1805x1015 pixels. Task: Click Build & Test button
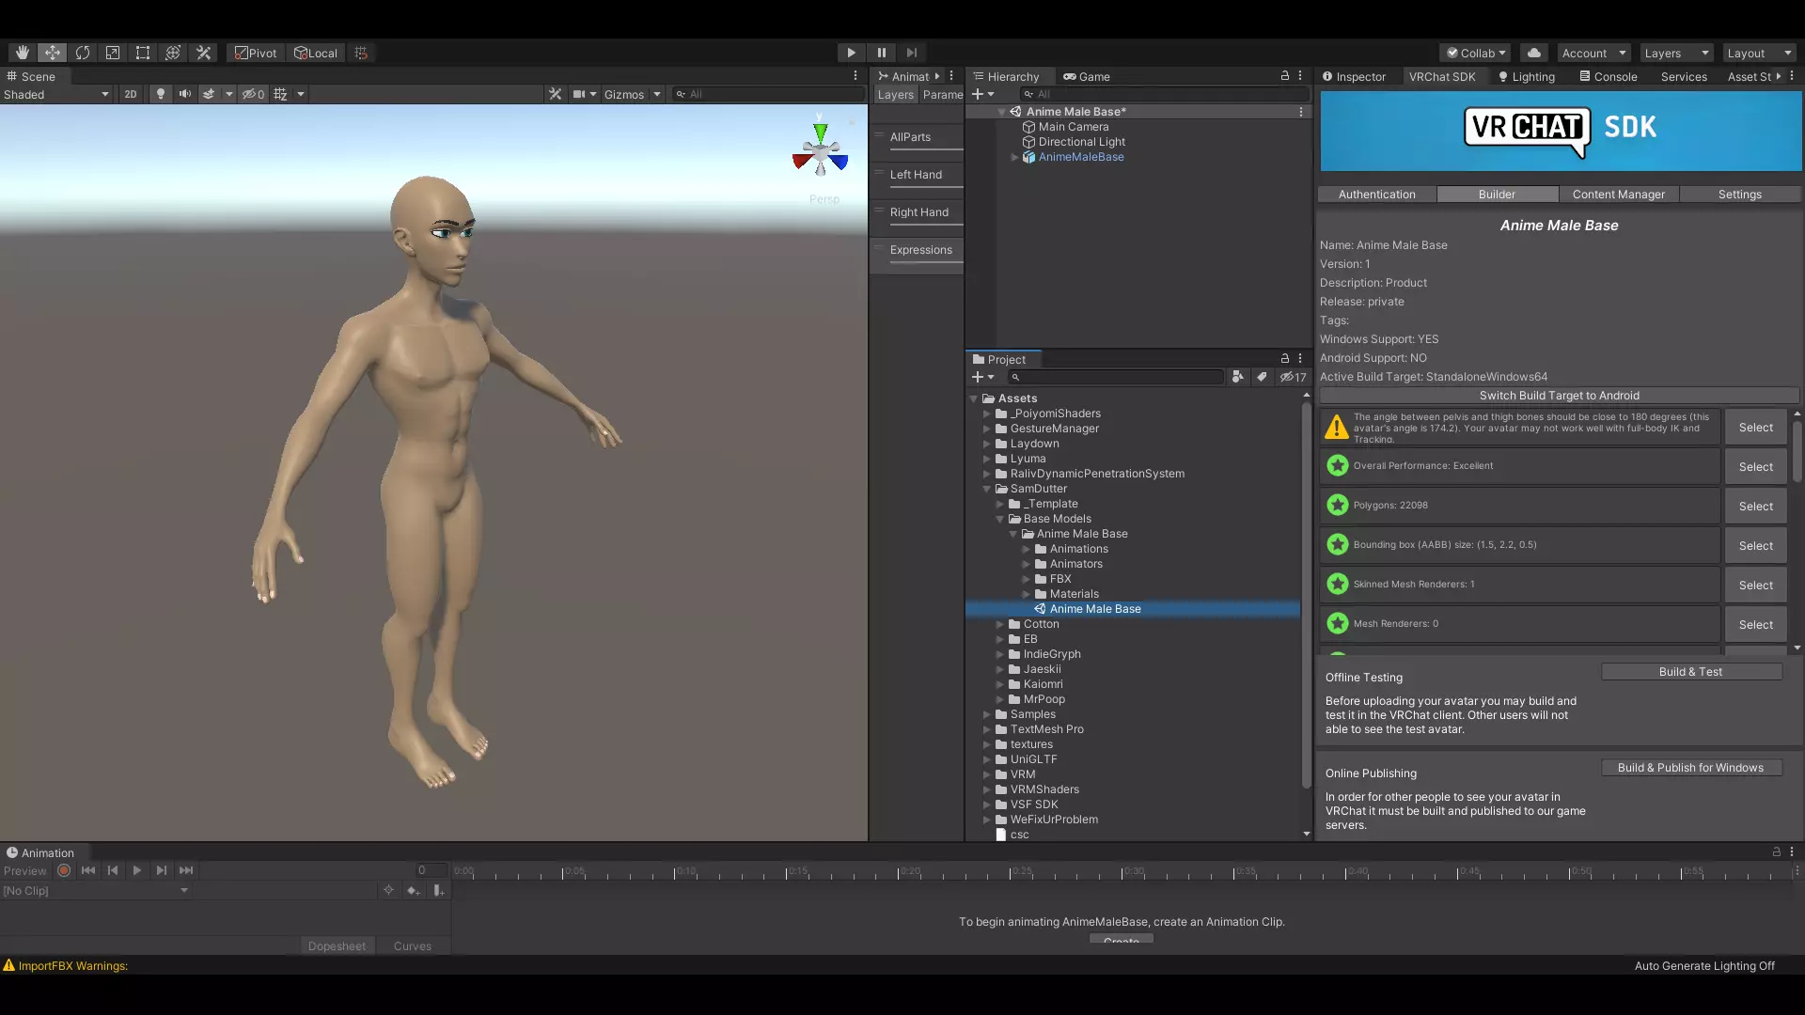[x=1690, y=671]
